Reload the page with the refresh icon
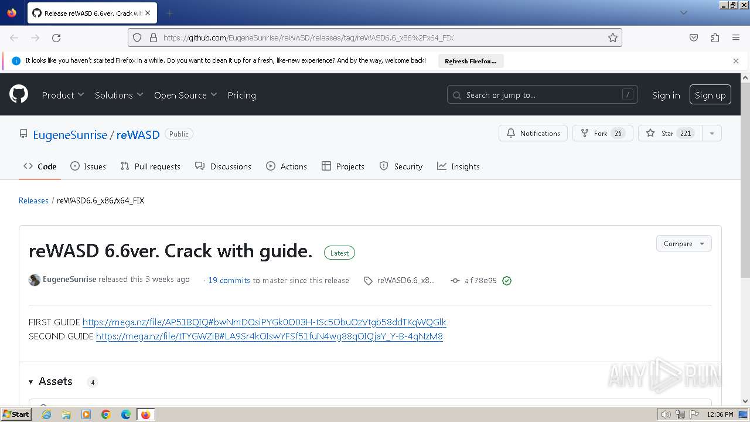Viewport: 750px width, 422px height. (56, 38)
